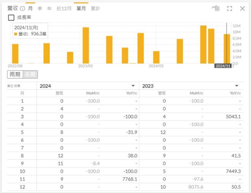Click the info icon next to 營收
The image size is (251, 193).
22,9
